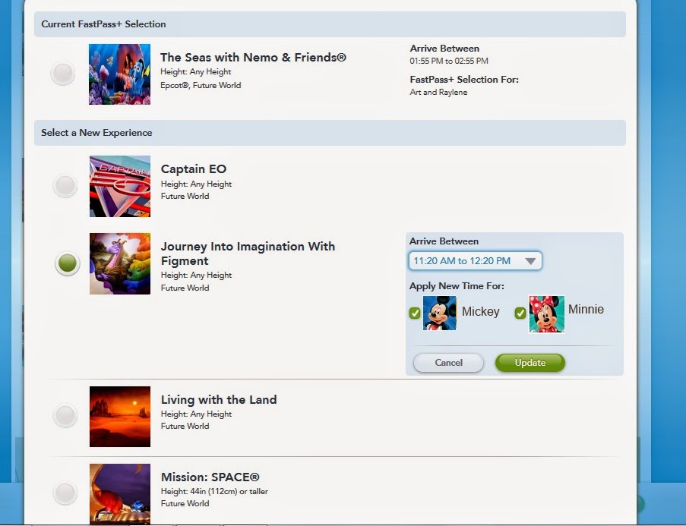Uncheck the Minnie checkbox

[520, 313]
